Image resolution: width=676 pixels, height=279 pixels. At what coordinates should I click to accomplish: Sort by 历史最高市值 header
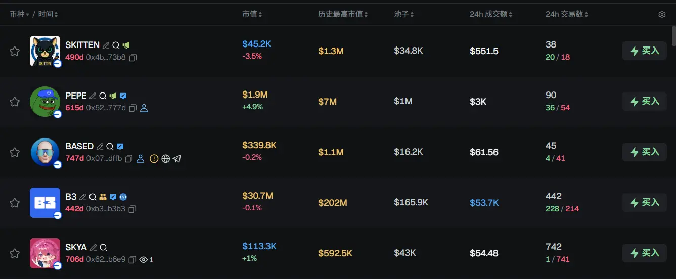pos(343,15)
